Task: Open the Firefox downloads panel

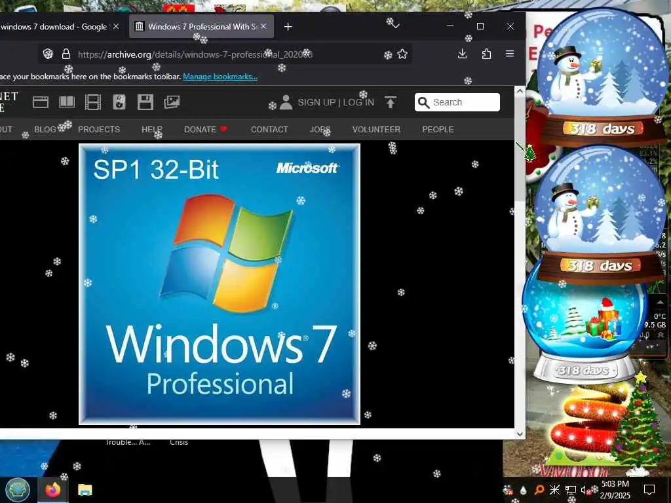Action: coord(462,54)
